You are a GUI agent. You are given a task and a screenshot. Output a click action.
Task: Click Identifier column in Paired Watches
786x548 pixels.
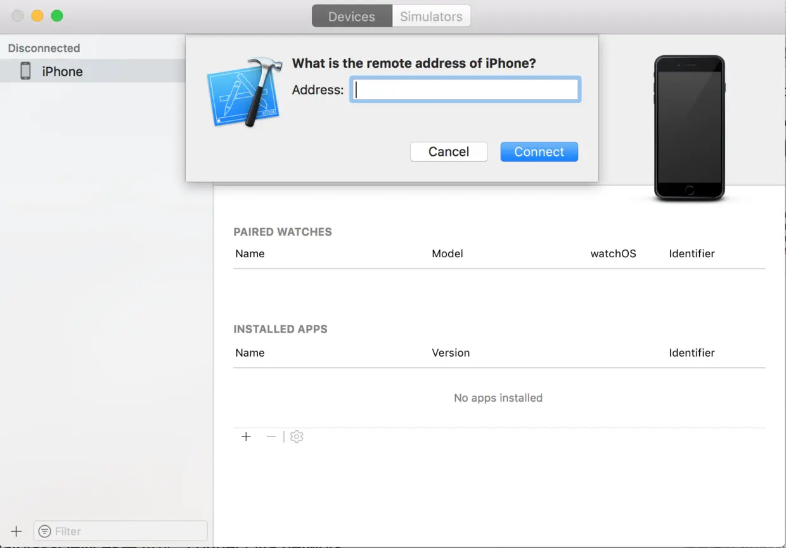point(692,253)
